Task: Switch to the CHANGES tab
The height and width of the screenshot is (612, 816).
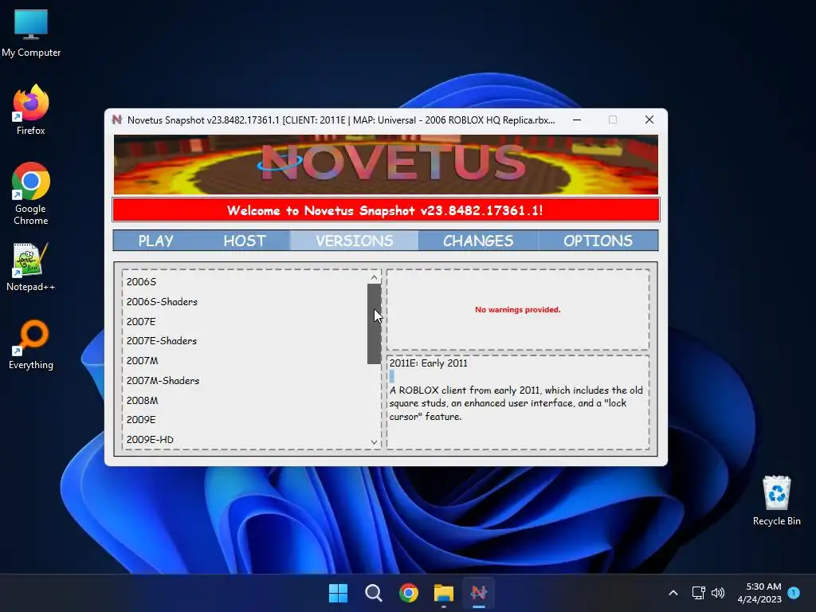Action: 478,241
